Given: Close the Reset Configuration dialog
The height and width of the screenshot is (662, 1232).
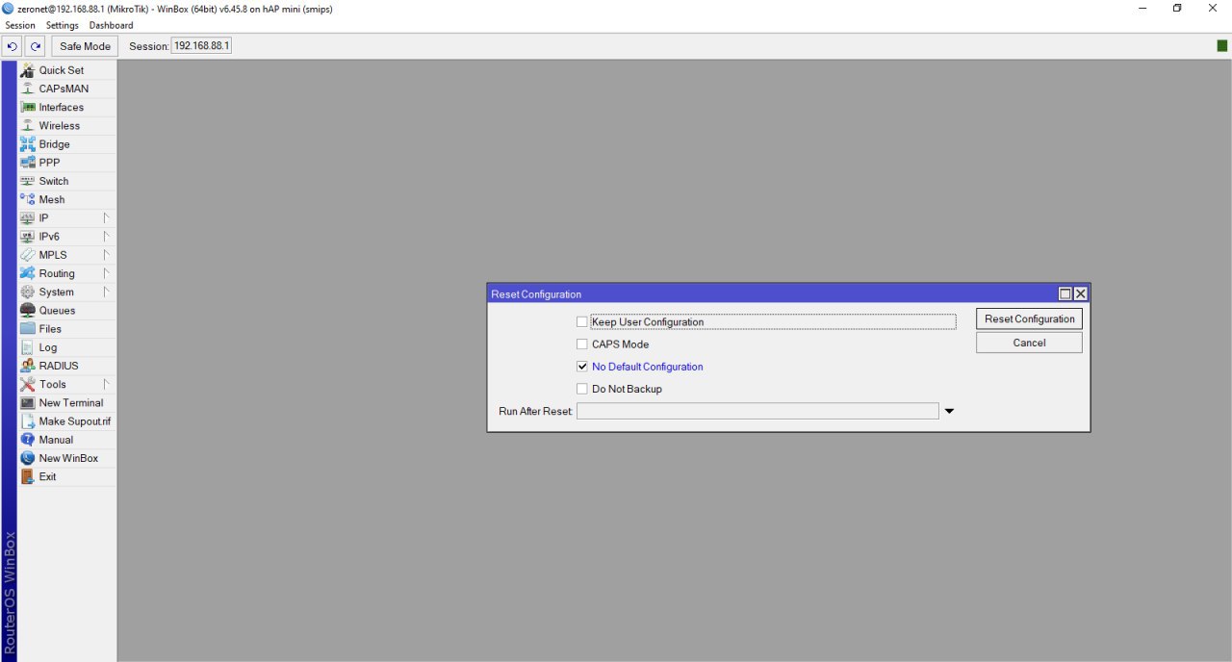Looking at the screenshot, I should (1080, 294).
